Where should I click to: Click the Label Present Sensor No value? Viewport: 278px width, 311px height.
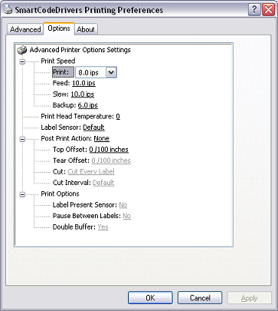click(123, 205)
